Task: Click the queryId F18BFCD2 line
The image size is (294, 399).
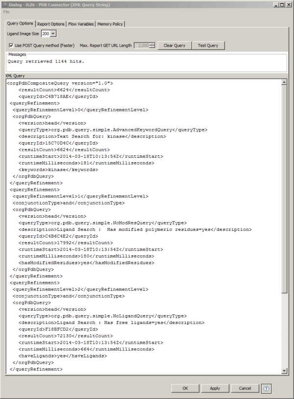Action: 58,329
